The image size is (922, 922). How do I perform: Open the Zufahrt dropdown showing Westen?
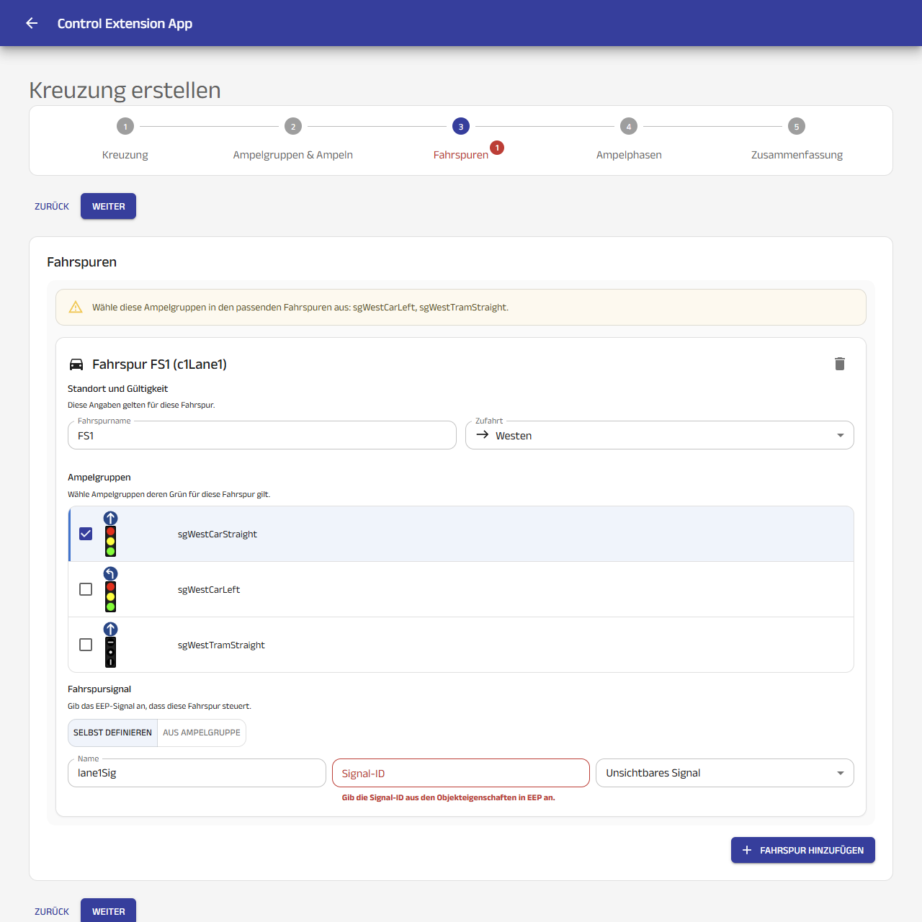(660, 435)
